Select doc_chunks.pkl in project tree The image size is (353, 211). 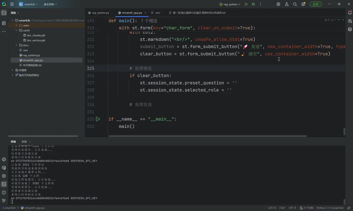click(x=34, y=35)
